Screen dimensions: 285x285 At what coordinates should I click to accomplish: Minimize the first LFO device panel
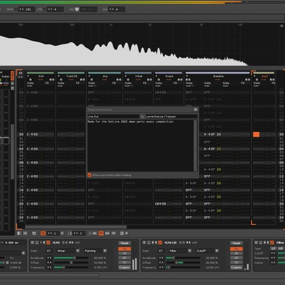coord(37,242)
